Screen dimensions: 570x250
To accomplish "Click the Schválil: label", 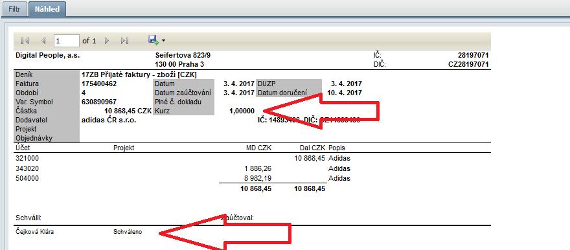I will (28, 218).
